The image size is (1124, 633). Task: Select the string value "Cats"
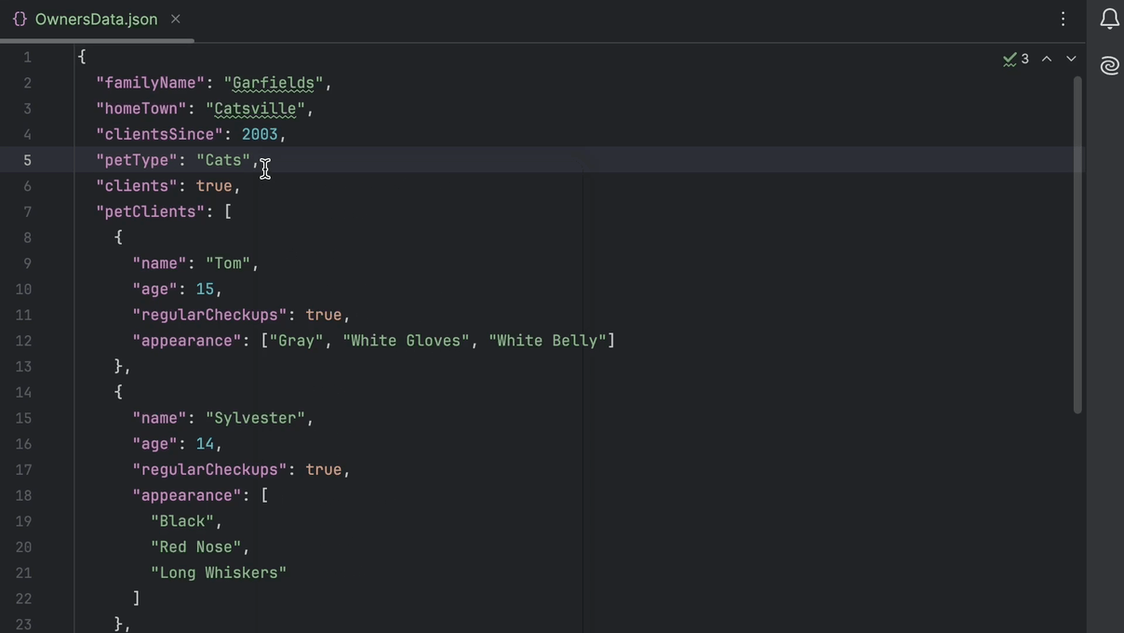(222, 159)
